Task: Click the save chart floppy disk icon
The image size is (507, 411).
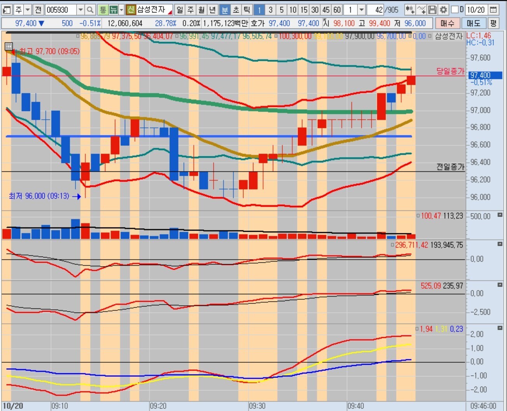Action: (x=432, y=10)
